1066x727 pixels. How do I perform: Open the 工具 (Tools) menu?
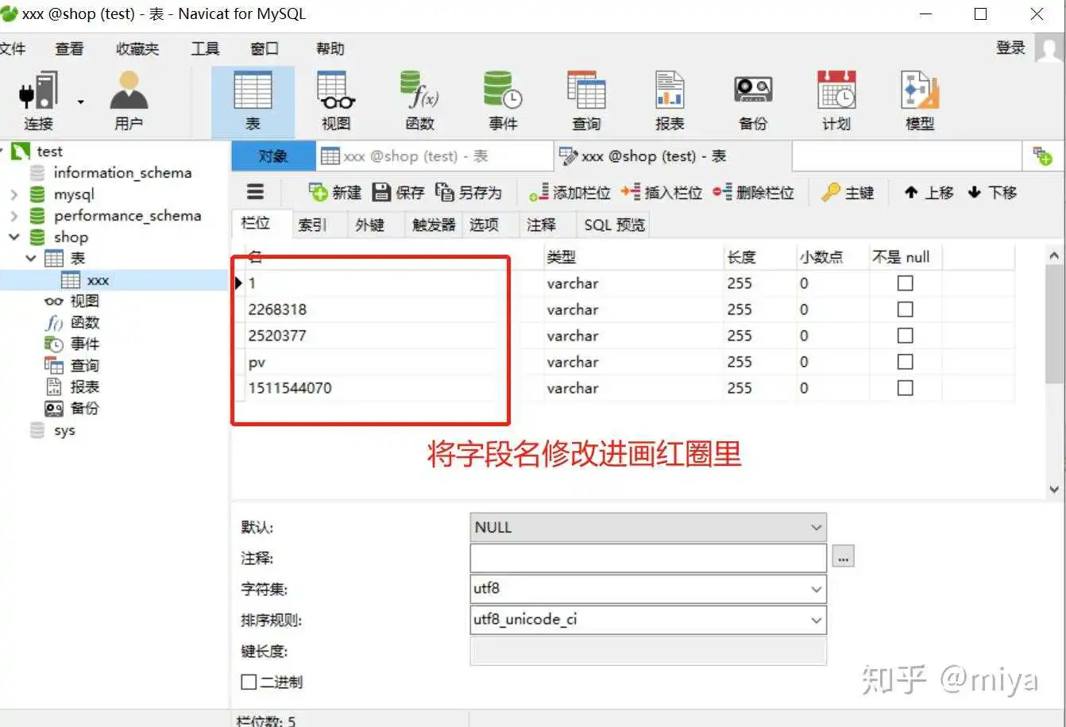coord(205,48)
